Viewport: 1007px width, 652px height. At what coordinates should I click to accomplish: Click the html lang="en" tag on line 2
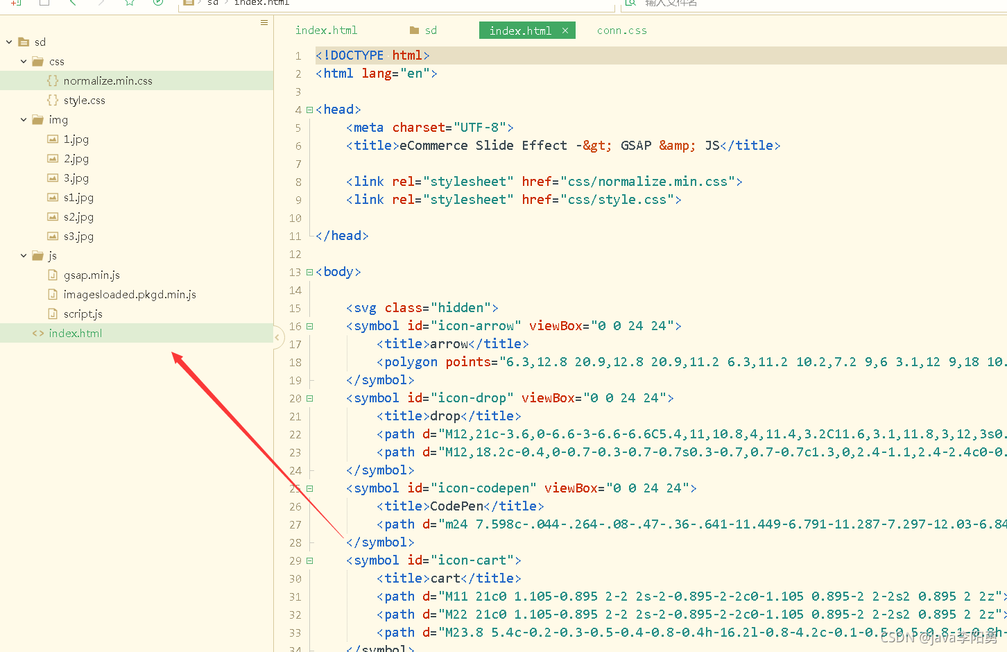[x=377, y=74]
